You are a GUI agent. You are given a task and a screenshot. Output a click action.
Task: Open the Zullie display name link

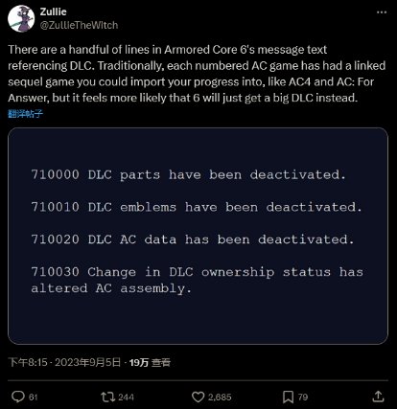click(x=54, y=11)
